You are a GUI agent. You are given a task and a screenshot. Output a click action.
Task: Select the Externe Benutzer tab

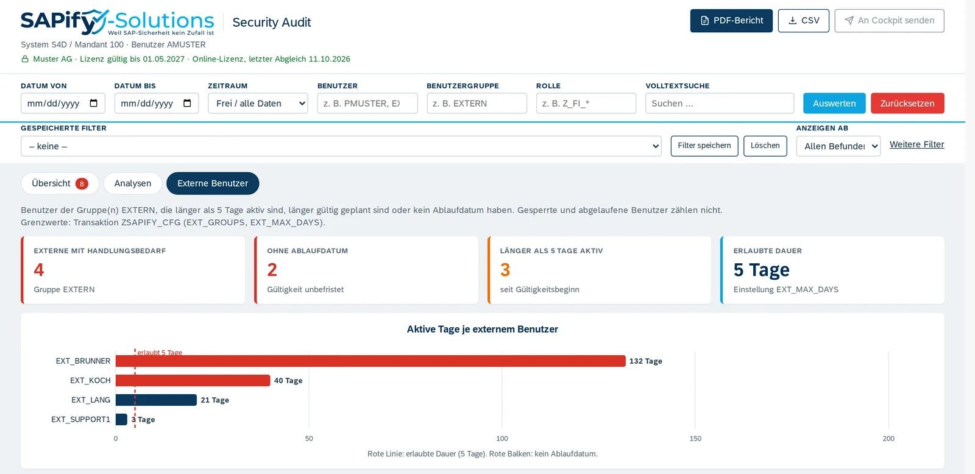pos(213,183)
